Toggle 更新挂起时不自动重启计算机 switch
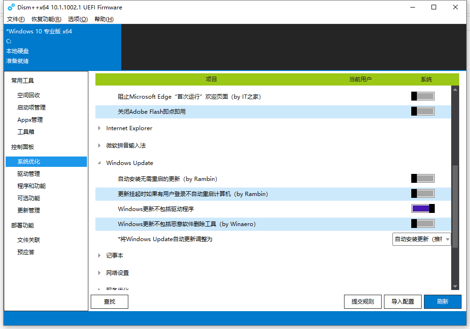Image resolution: width=470 pixels, height=329 pixels. point(423,194)
